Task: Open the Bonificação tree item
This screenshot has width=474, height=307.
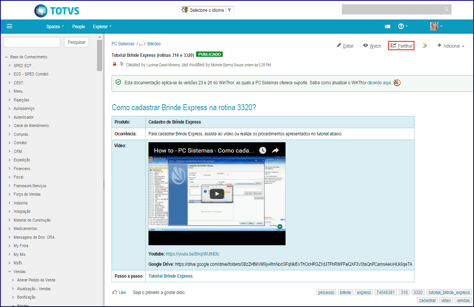Action: coord(26,297)
